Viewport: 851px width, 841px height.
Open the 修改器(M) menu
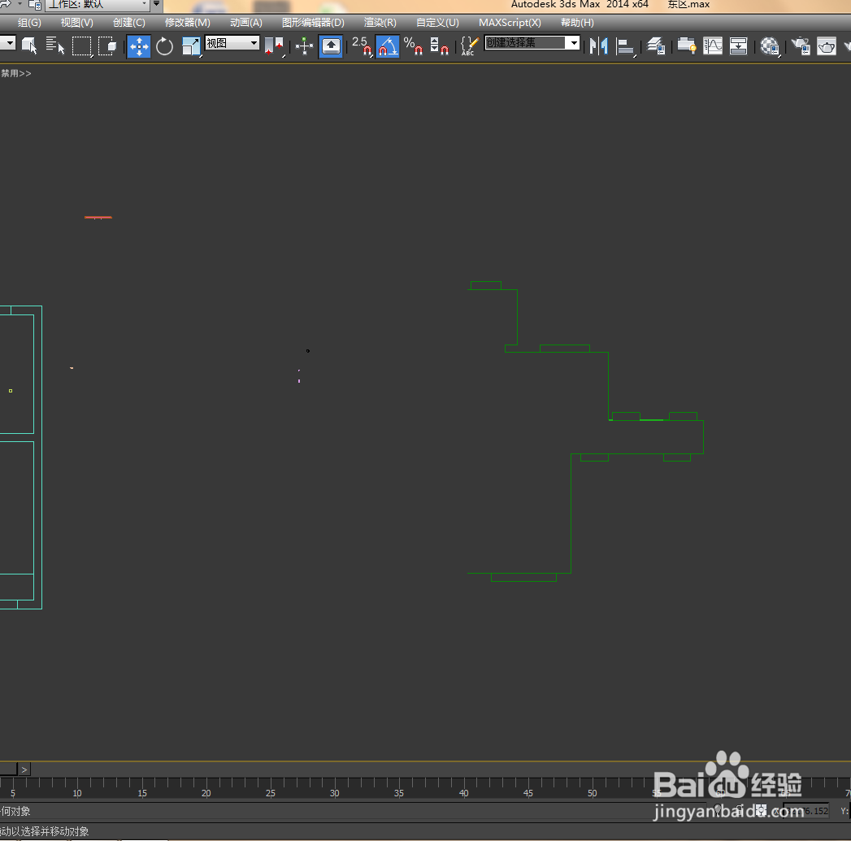point(187,23)
